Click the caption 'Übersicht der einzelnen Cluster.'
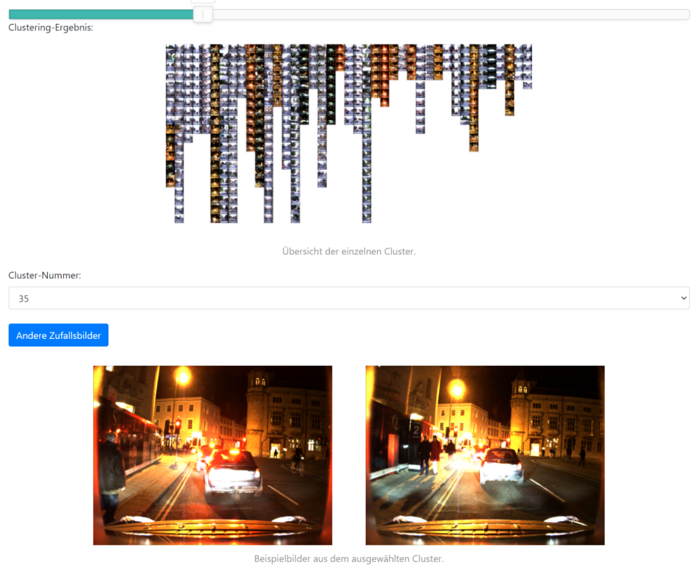The width and height of the screenshot is (695, 571). (349, 251)
